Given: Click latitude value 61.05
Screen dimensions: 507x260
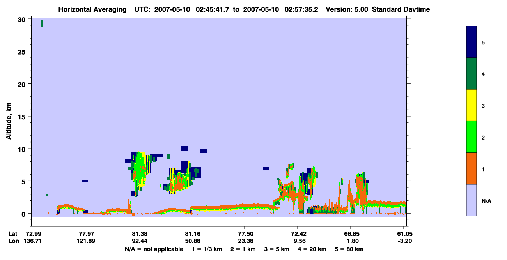Looking at the screenshot, I should [x=403, y=234].
